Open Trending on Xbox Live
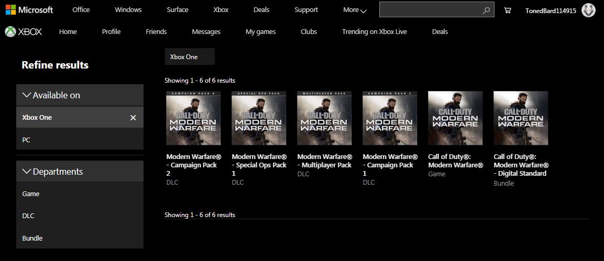Screen dimensions: 604x261 375,31
